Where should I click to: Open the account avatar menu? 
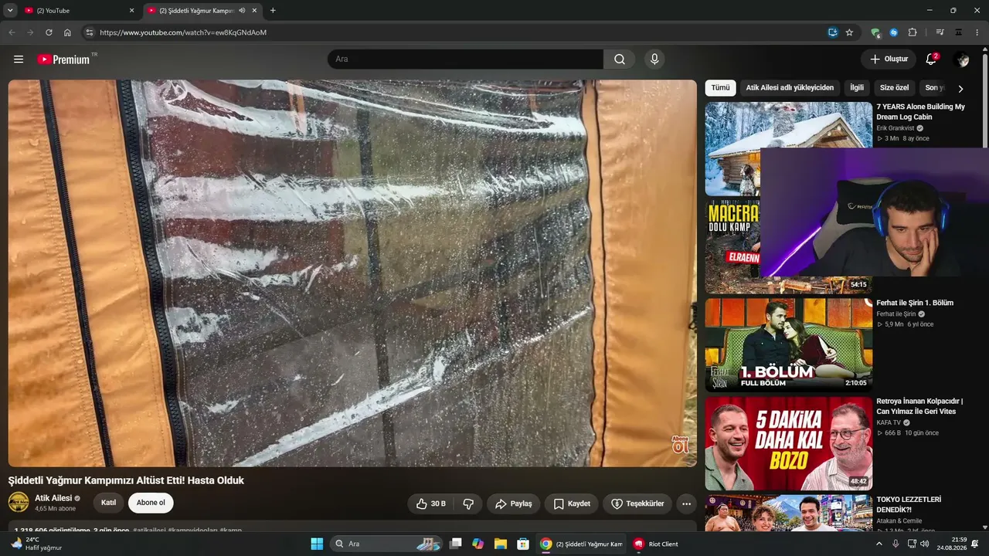pos(961,59)
